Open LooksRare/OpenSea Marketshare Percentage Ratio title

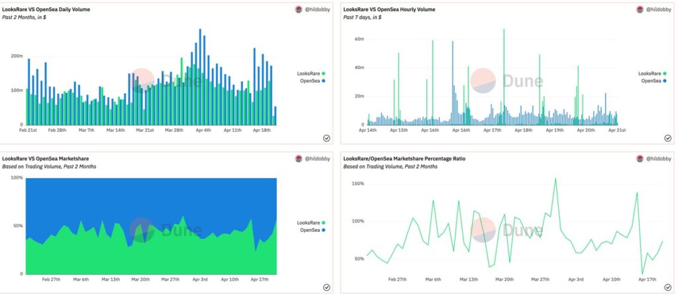[405, 159]
